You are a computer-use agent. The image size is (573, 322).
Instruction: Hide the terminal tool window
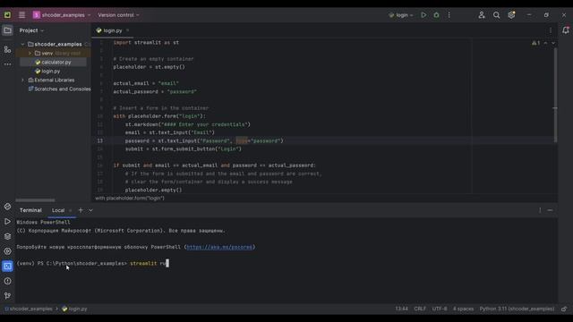coord(550,210)
